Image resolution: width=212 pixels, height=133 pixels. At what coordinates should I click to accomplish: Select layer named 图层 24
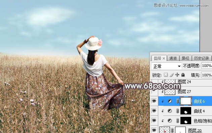[x=184, y=82]
